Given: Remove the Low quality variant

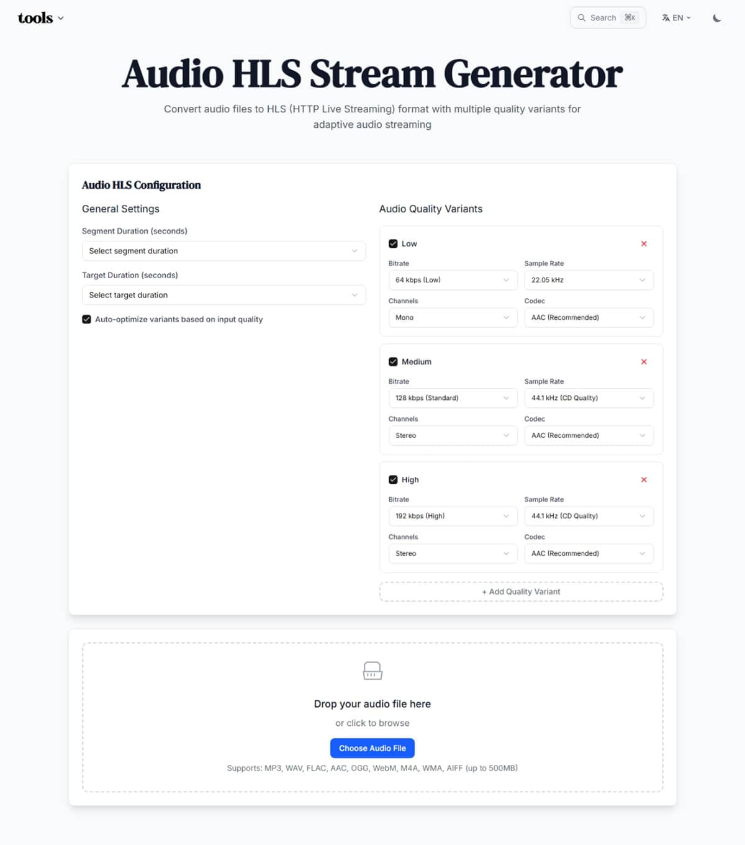Looking at the screenshot, I should [644, 243].
